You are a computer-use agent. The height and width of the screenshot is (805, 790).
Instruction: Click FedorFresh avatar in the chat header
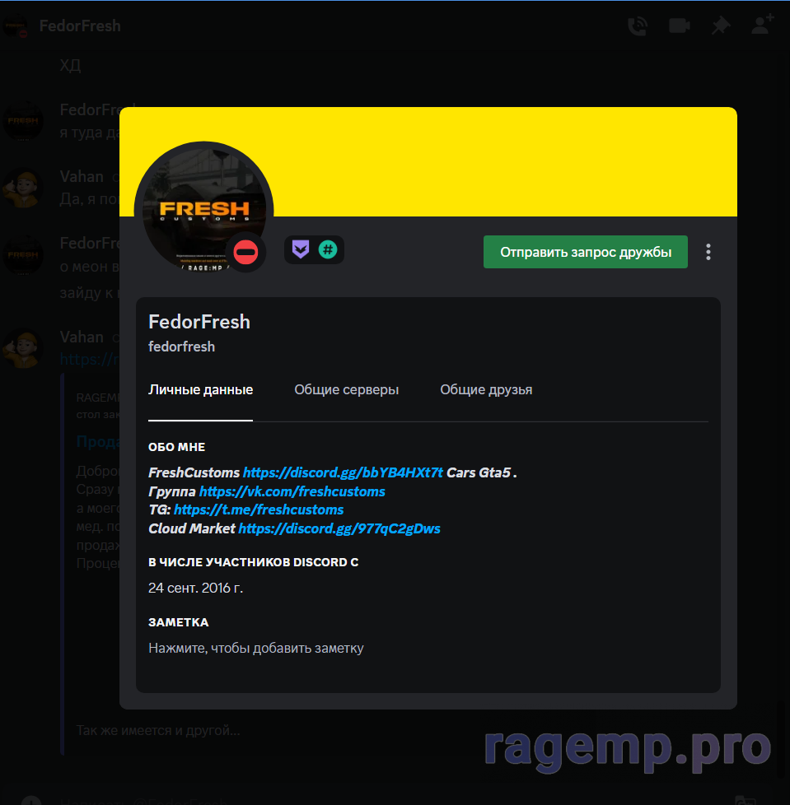[x=16, y=26]
